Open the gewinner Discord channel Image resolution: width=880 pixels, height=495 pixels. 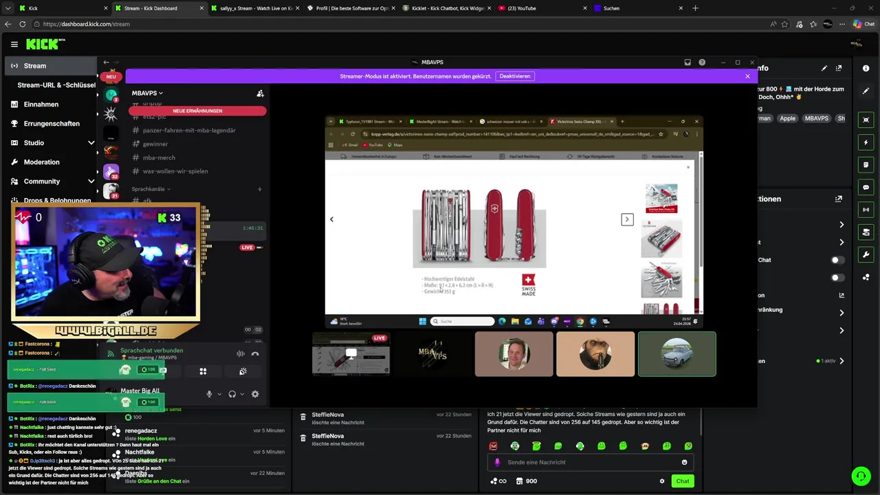155,144
